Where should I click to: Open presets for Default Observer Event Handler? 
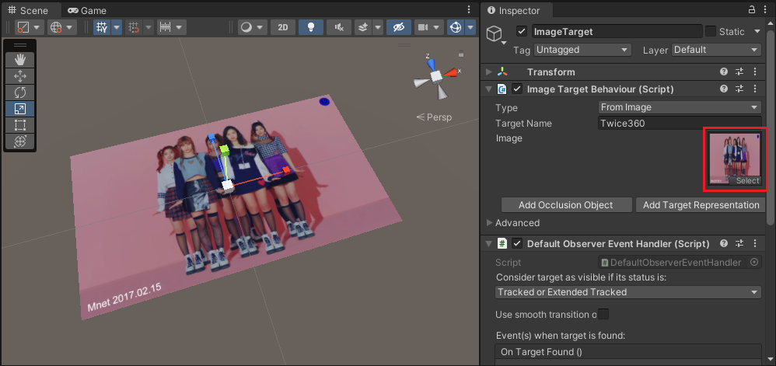tap(739, 243)
